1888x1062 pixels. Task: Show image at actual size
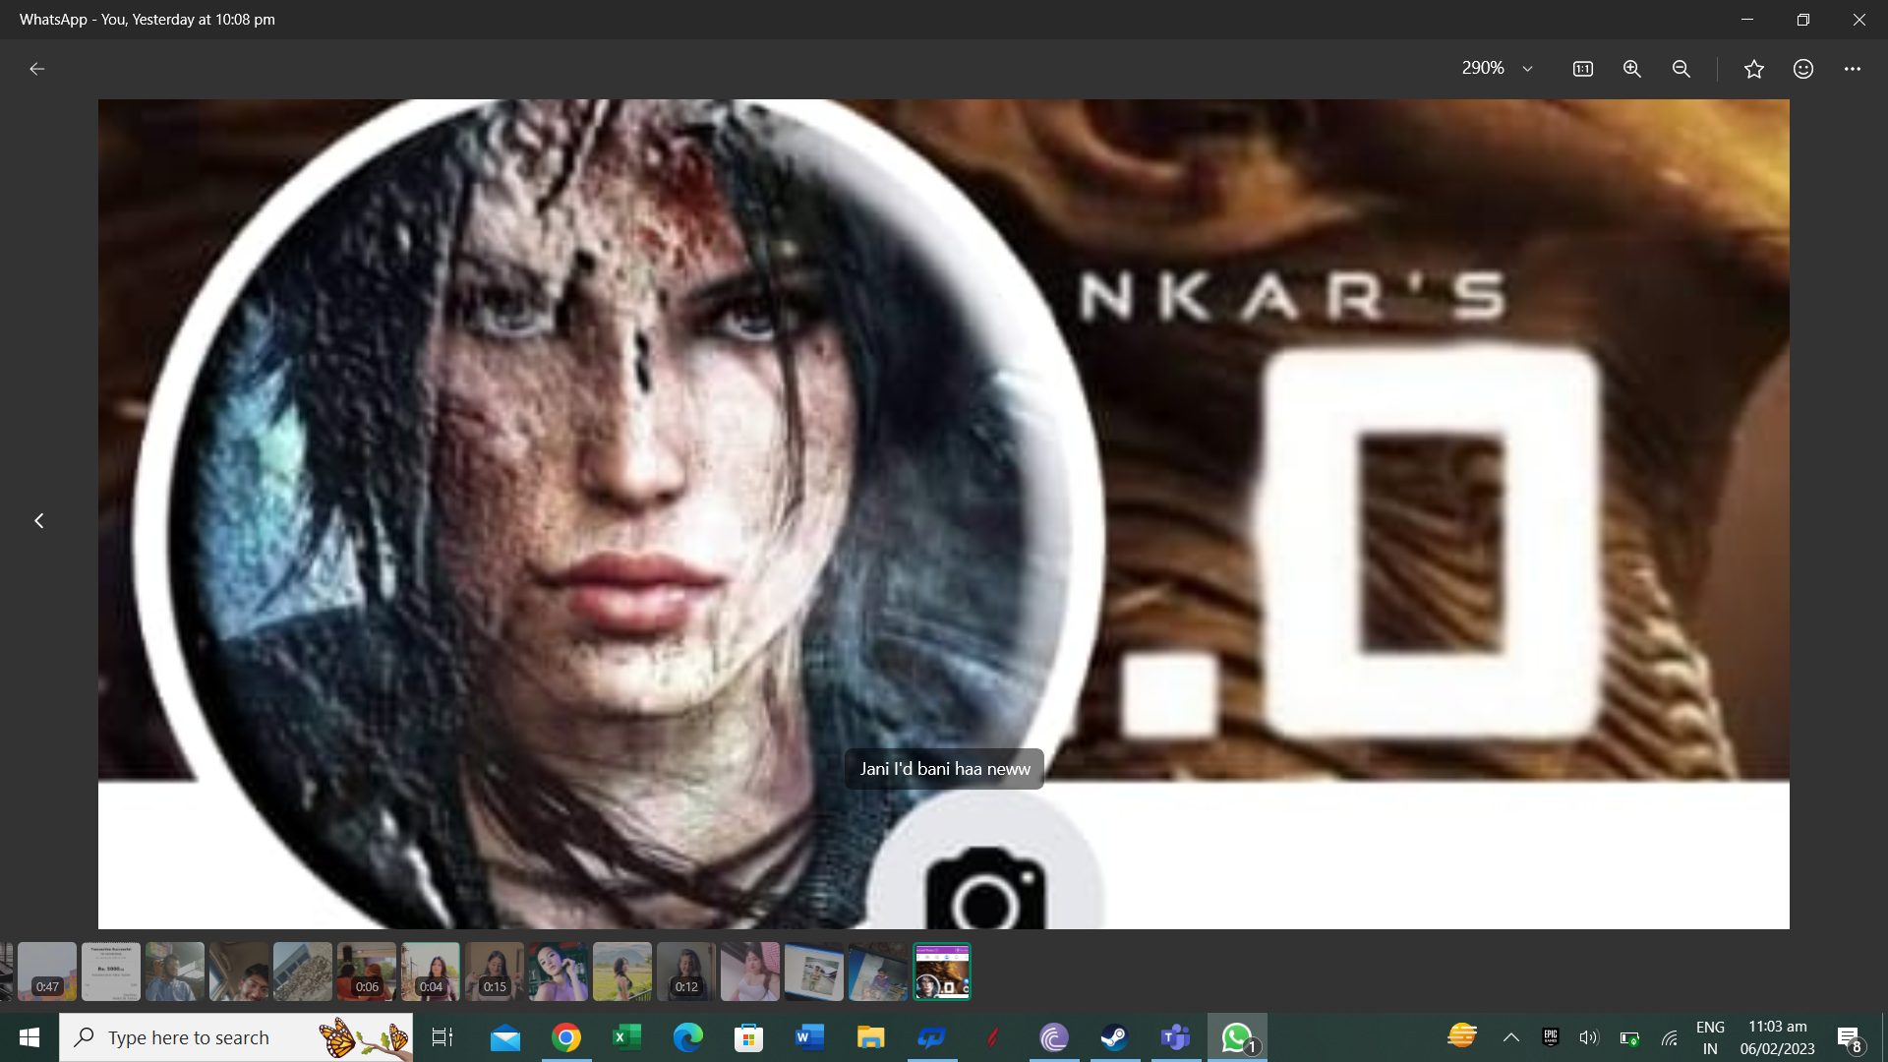click(1583, 69)
